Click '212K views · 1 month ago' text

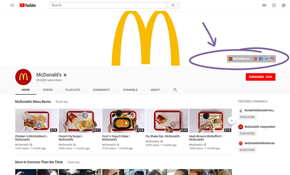(x=117, y=149)
